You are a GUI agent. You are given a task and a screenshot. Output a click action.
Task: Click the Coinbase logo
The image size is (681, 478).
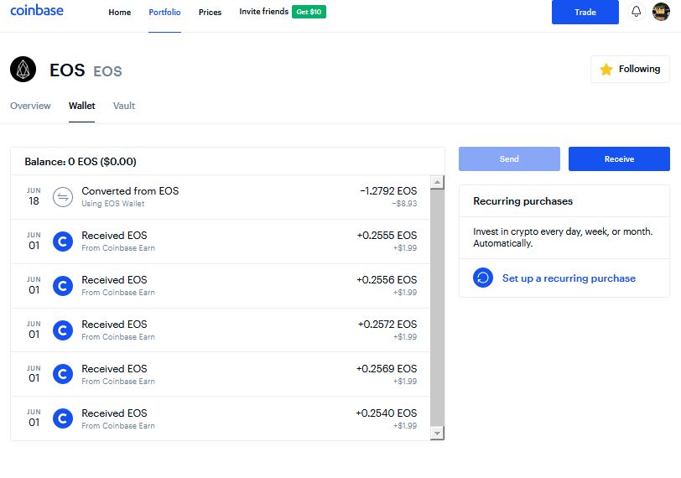(x=37, y=10)
